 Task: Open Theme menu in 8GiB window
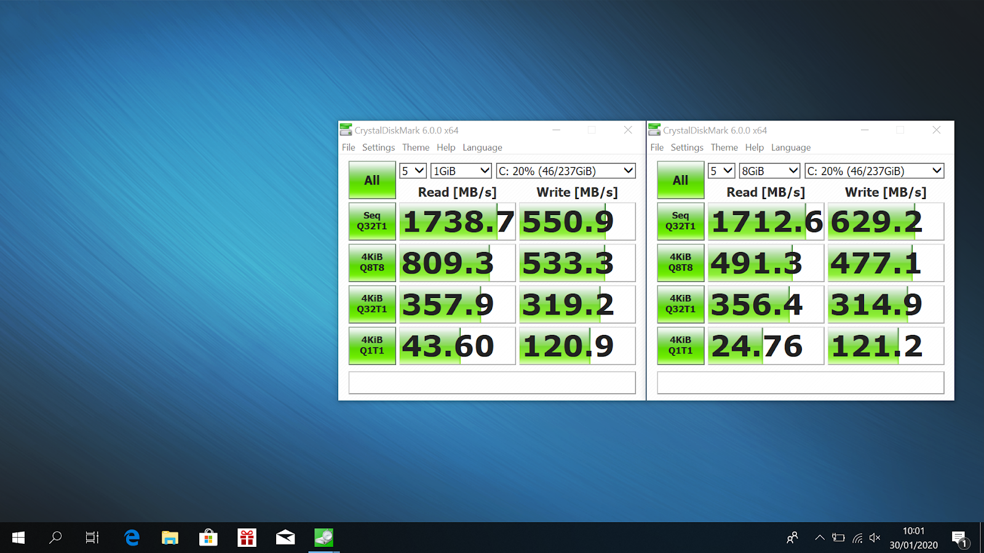point(724,147)
